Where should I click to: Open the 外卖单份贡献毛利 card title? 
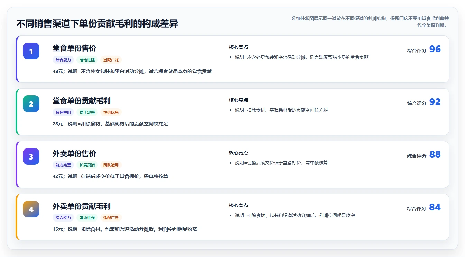click(x=82, y=206)
